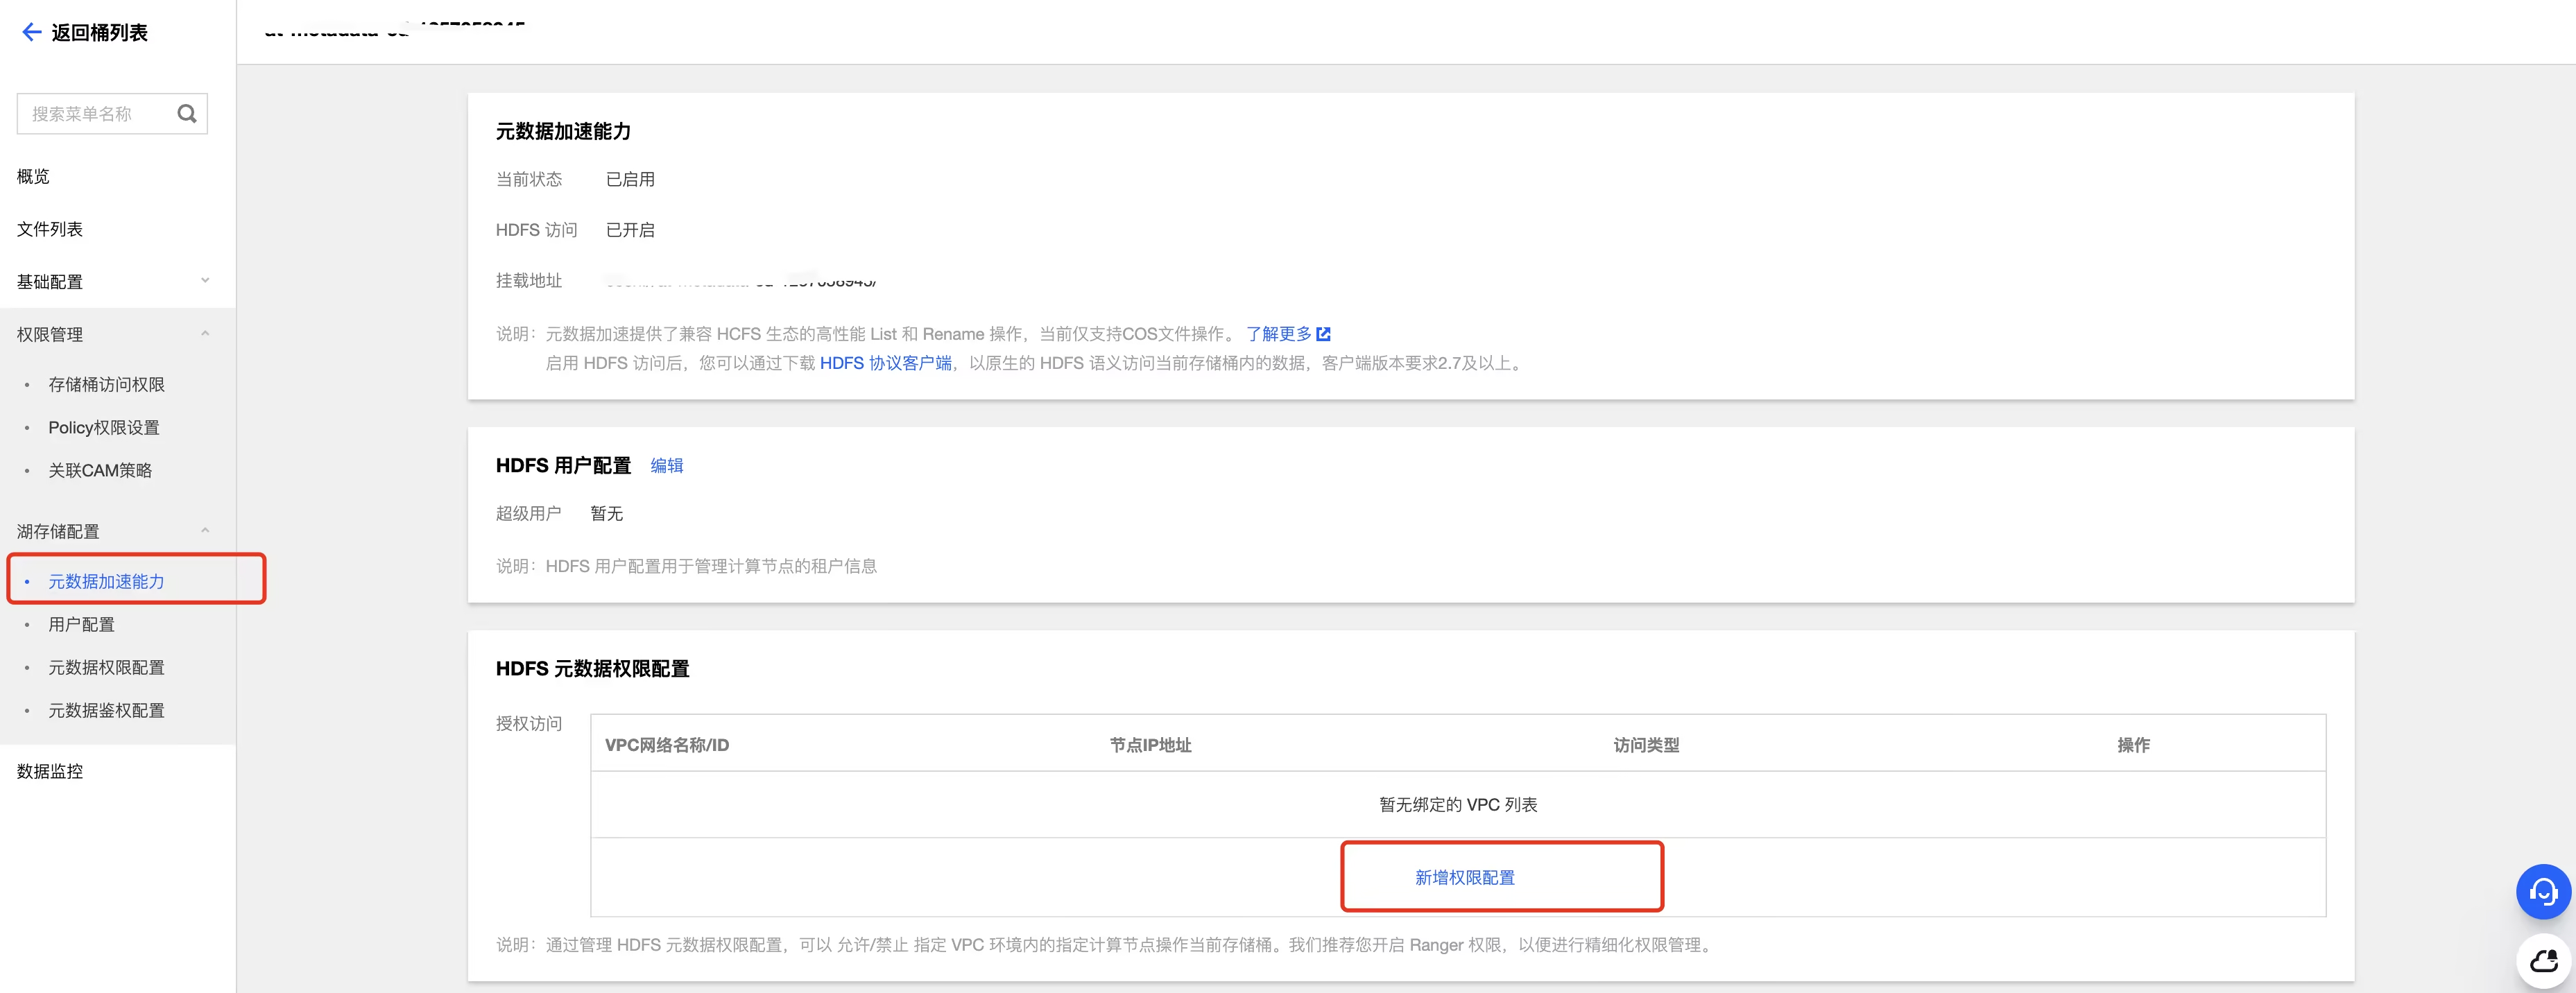The image size is (2576, 993).
Task: Open 元数据权限配置 in the sidebar
Action: click(107, 668)
